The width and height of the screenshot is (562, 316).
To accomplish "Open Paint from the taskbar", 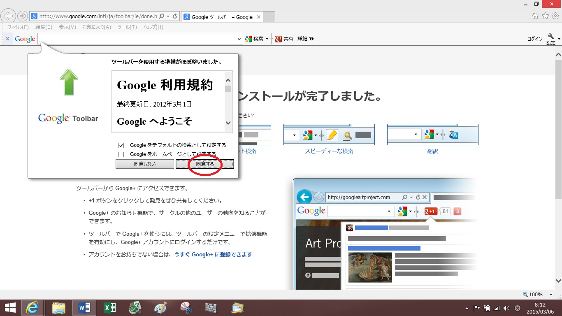I will 161,308.
